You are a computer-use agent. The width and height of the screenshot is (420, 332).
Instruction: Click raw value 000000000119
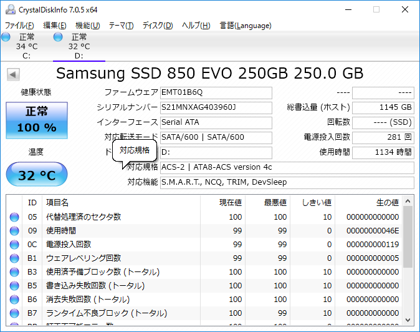373,244
